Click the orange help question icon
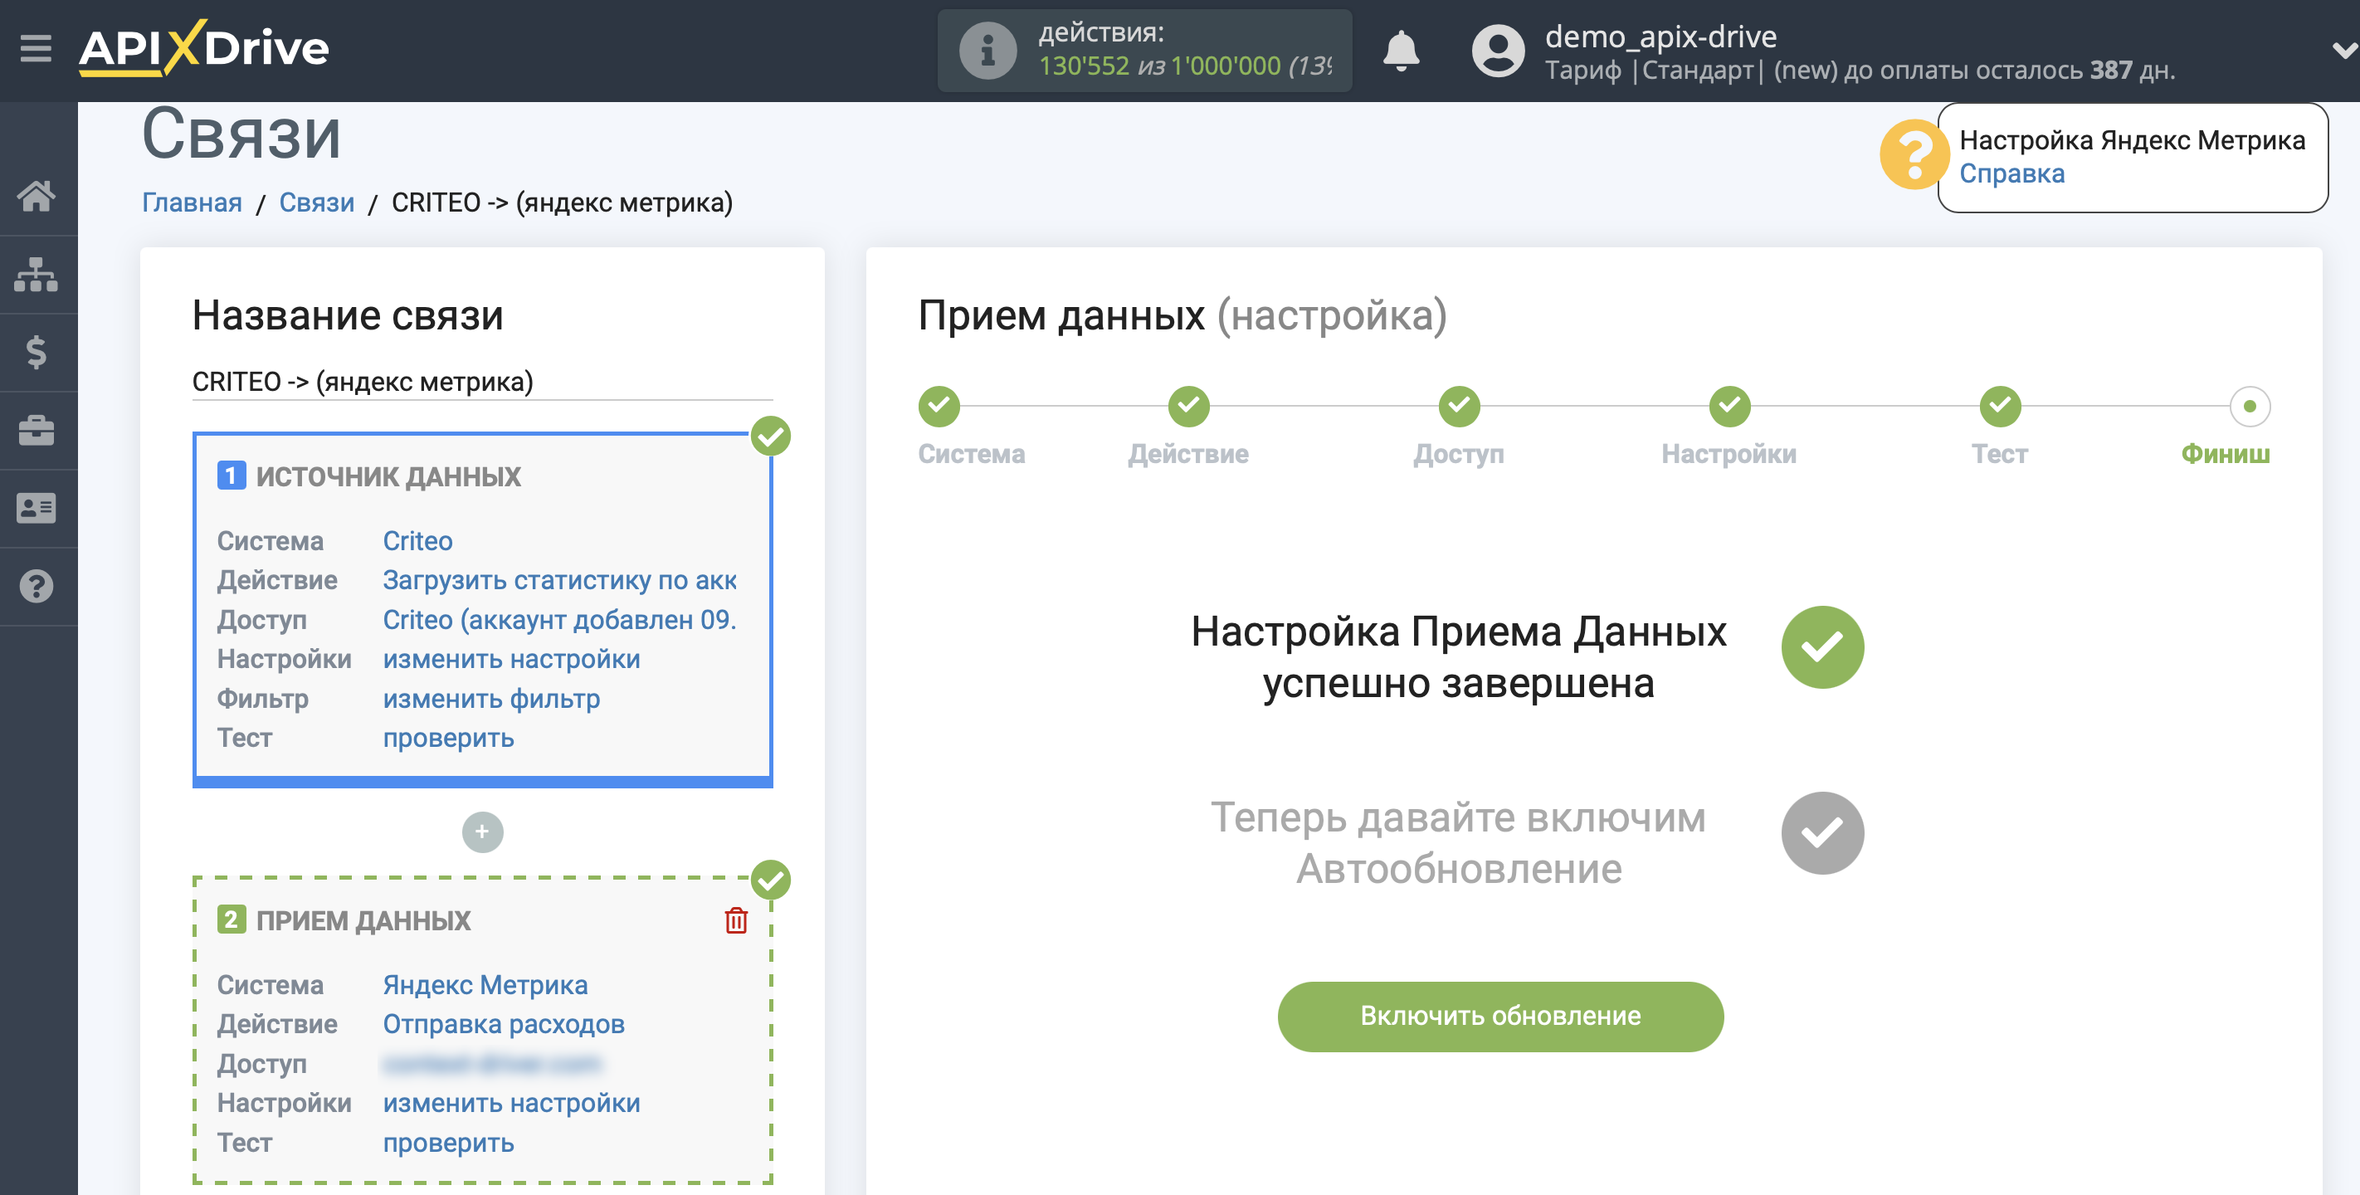Screen dimensions: 2360x1195 [1913, 155]
